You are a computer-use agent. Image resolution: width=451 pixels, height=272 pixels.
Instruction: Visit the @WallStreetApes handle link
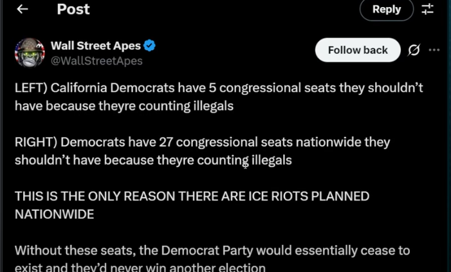tap(97, 60)
